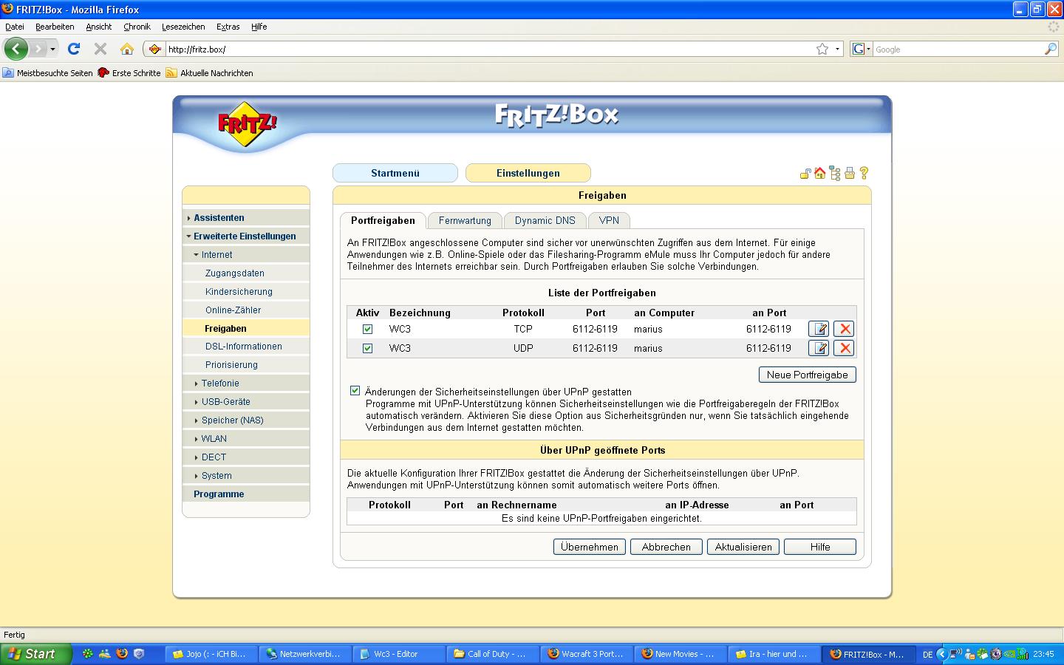Viewport: 1064px width, 665px height.
Task: Open the Startmenü tab
Action: pyautogui.click(x=395, y=173)
